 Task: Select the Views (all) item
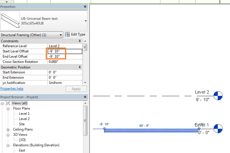[20, 103]
